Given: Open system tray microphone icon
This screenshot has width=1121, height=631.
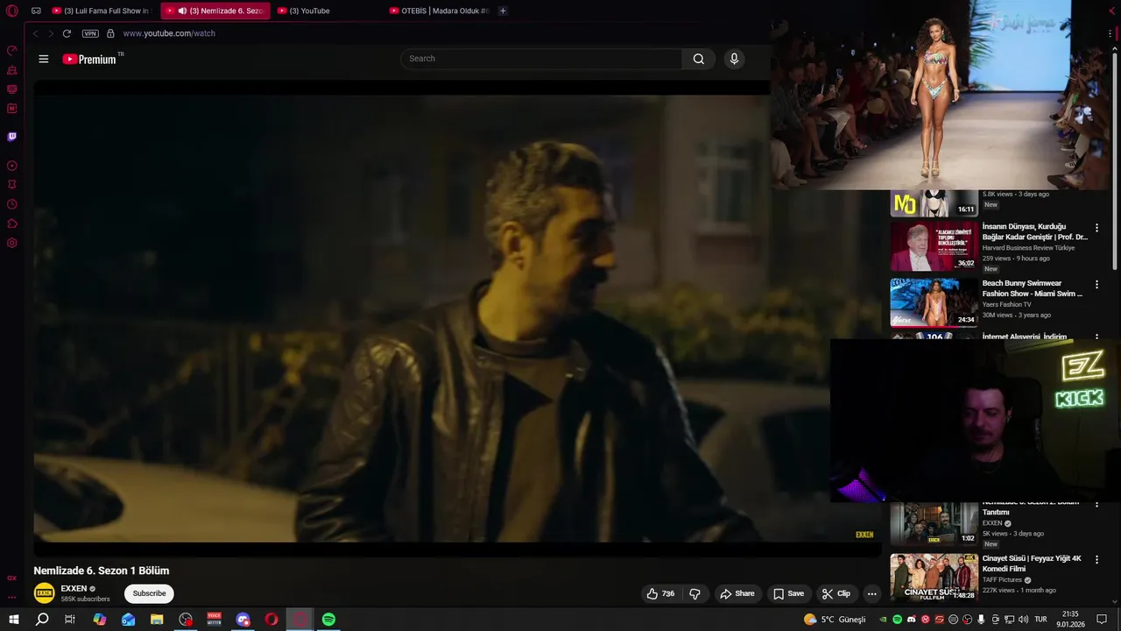Looking at the screenshot, I should pos(981,620).
